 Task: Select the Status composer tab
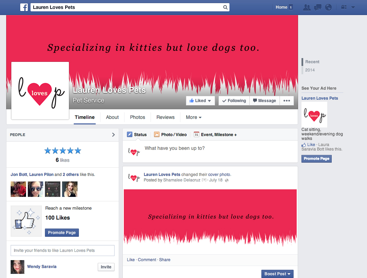[x=137, y=135]
